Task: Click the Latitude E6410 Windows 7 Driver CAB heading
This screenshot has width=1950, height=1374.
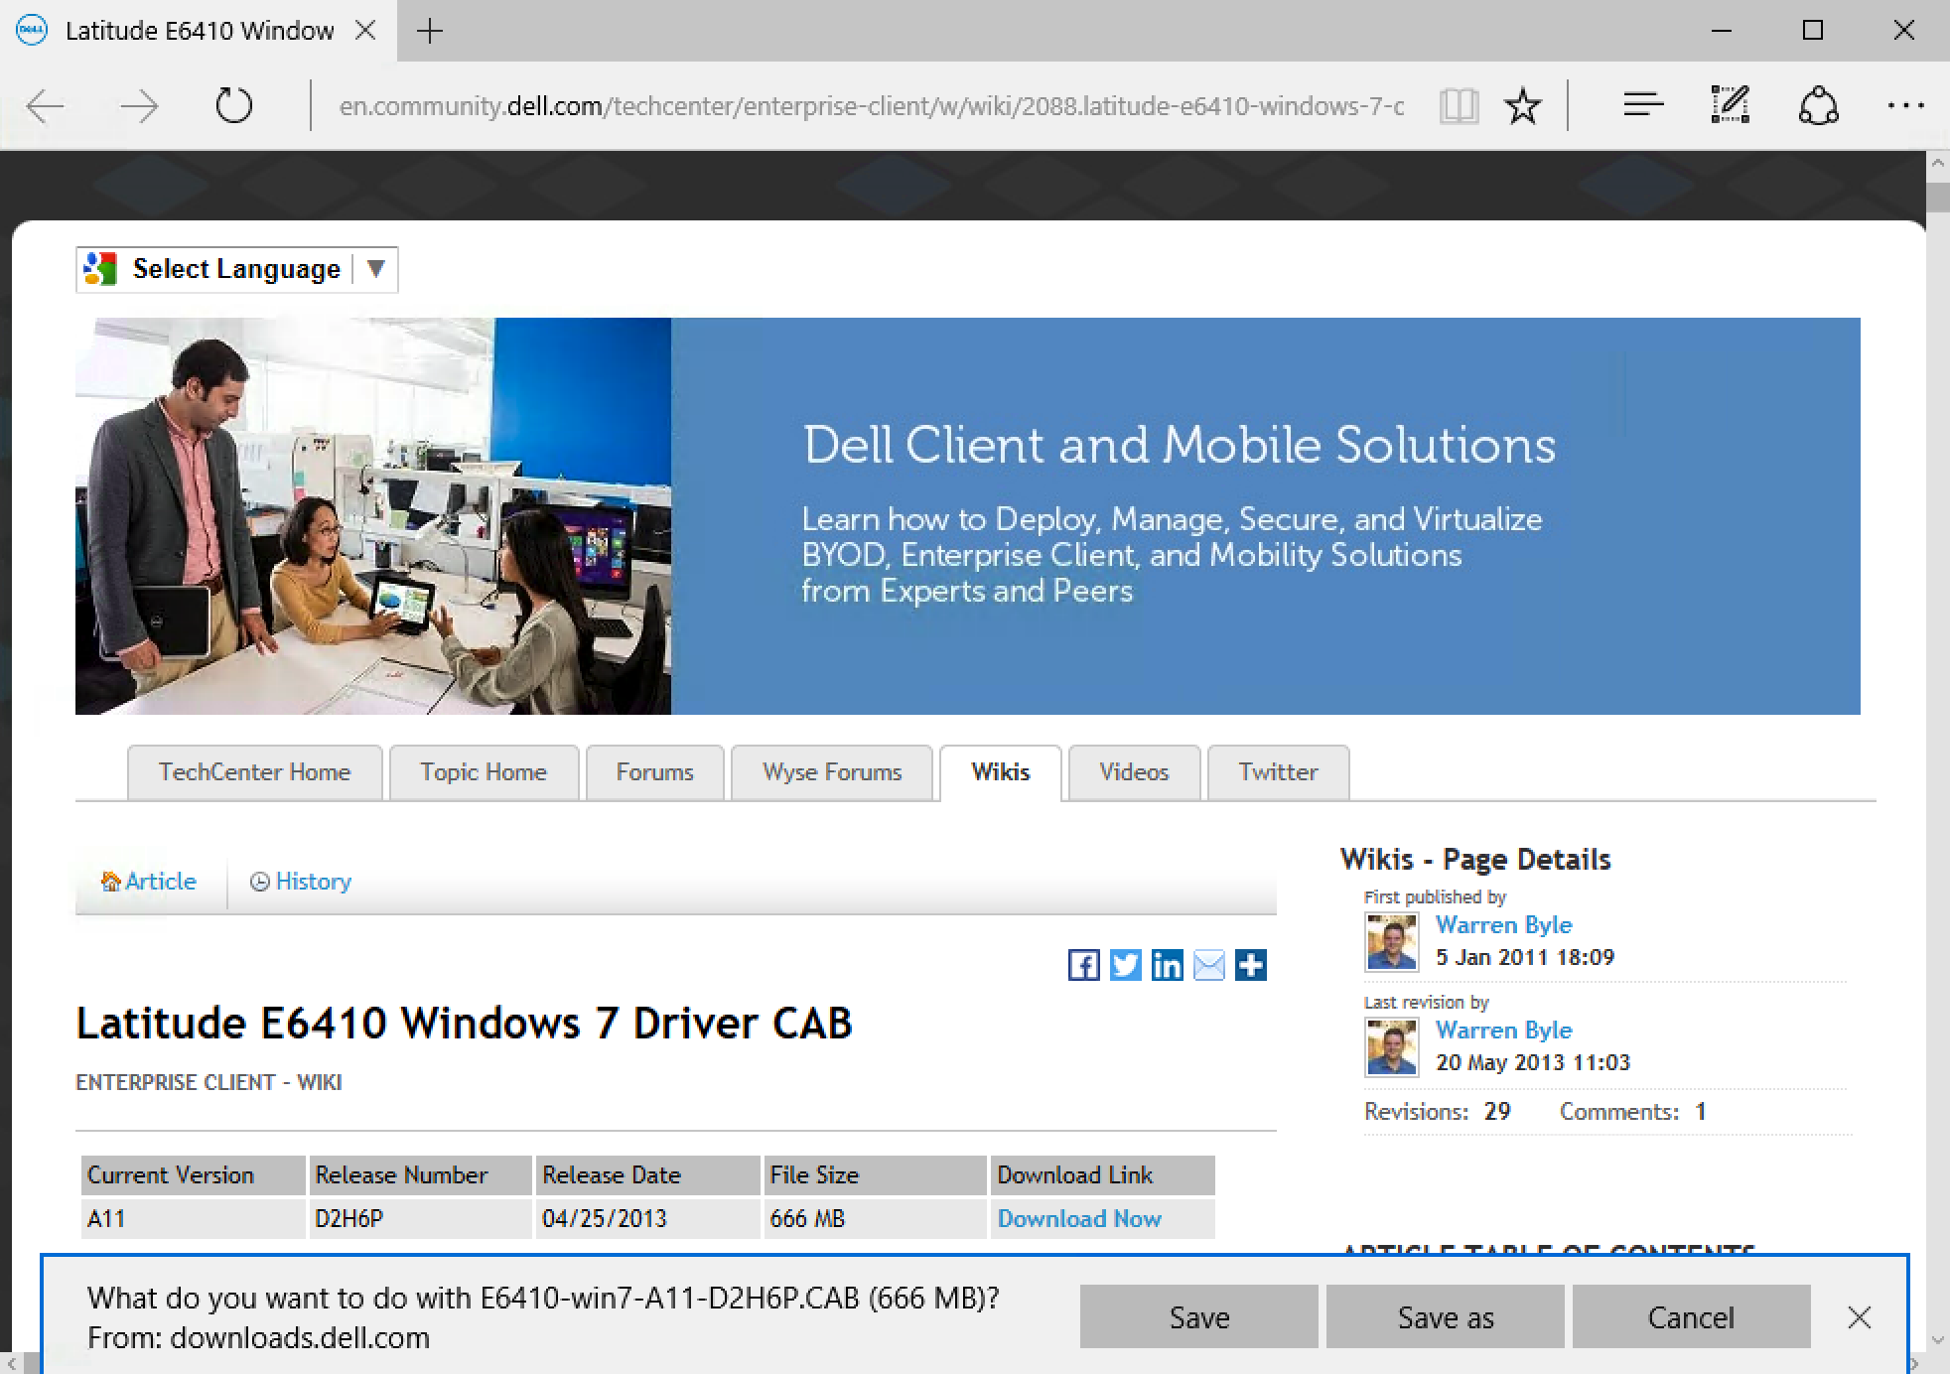Action: 464,1024
